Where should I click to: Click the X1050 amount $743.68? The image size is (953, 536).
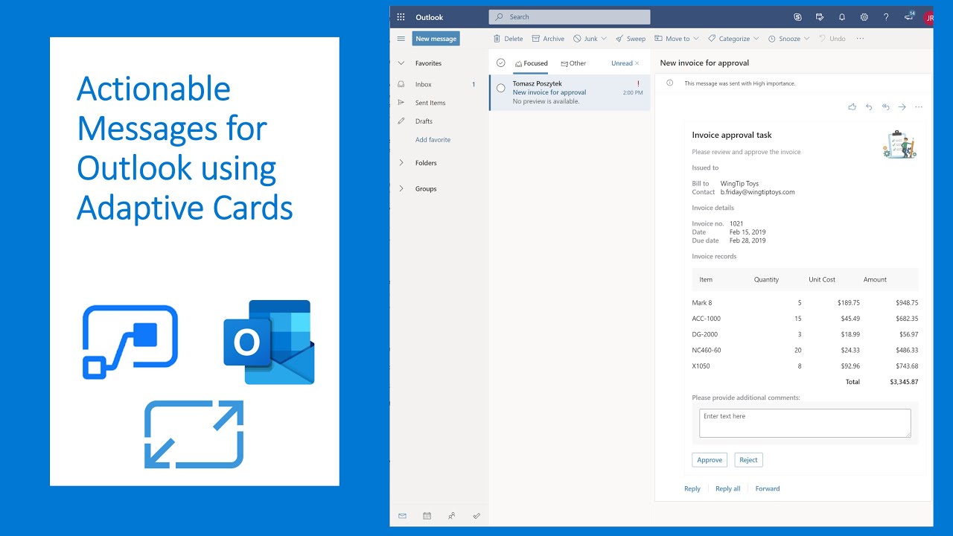pyautogui.click(x=907, y=366)
